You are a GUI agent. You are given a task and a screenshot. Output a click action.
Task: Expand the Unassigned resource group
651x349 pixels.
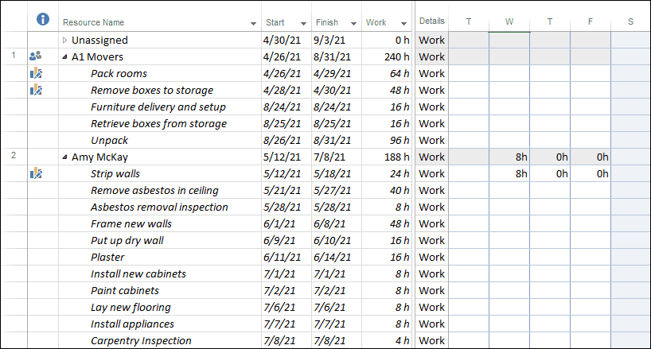point(64,41)
